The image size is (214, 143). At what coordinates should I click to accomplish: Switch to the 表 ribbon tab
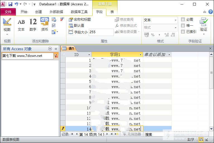coord(112,12)
